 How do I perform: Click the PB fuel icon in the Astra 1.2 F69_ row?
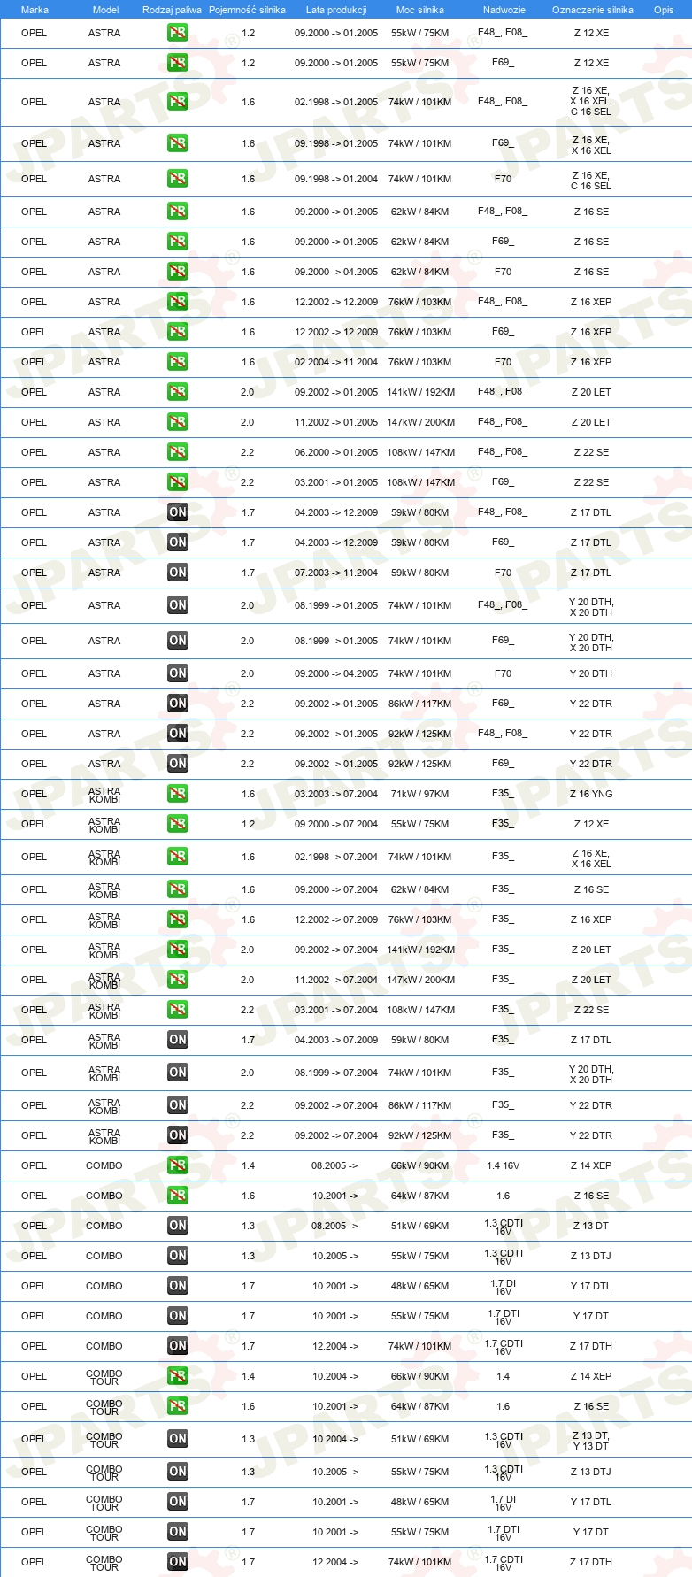tap(178, 63)
